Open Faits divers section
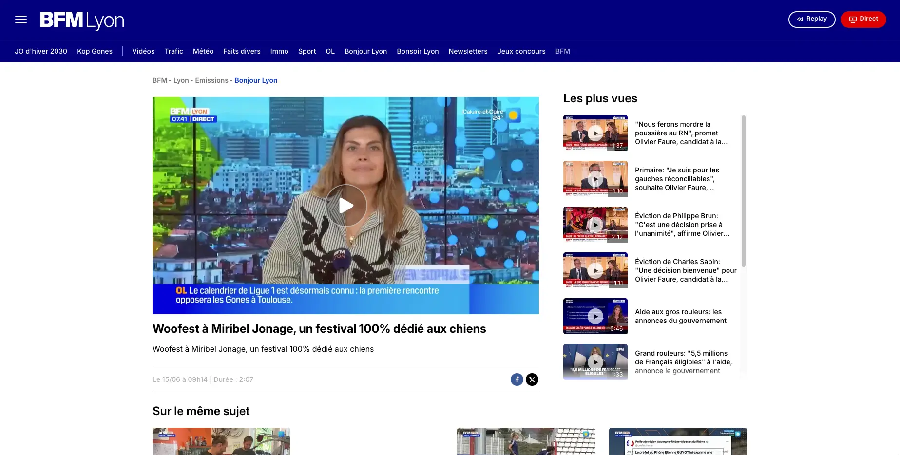The height and width of the screenshot is (455, 900). 242,51
